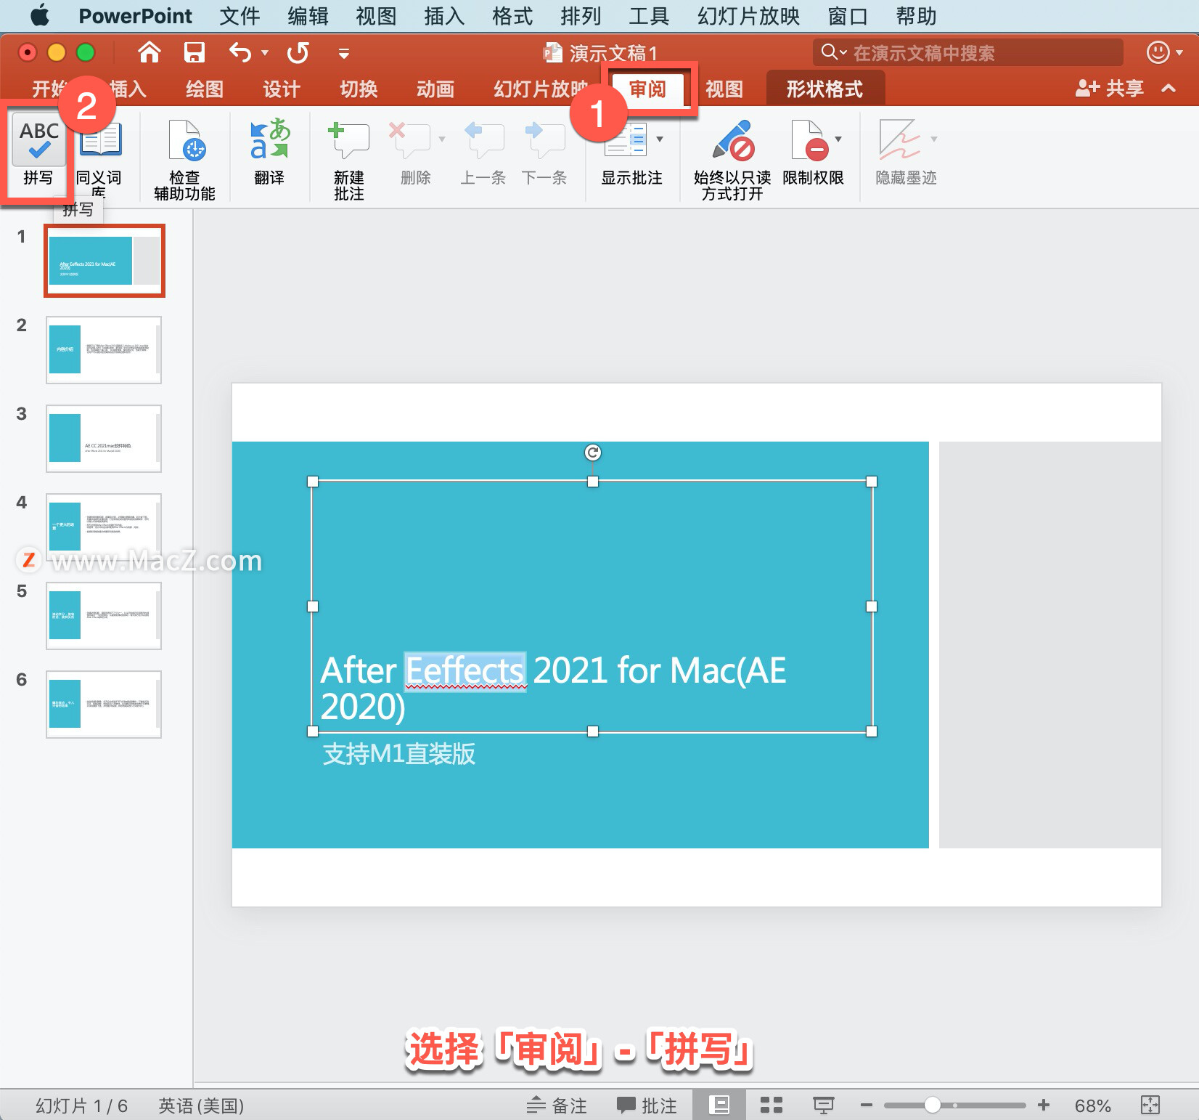1199x1120 pixels.
Task: Open the 窗口 menu
Action: click(x=848, y=15)
